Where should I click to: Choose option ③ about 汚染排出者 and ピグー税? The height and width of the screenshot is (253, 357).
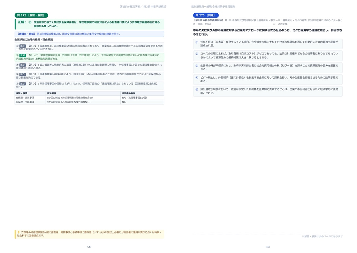click(x=268, y=67)
